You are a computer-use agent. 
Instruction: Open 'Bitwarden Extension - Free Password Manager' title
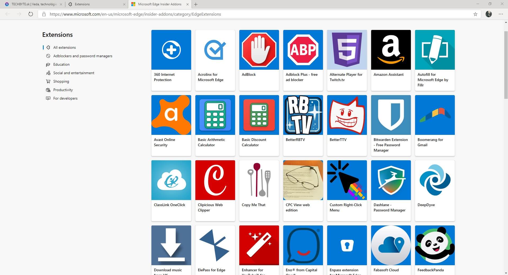pyautogui.click(x=390, y=145)
